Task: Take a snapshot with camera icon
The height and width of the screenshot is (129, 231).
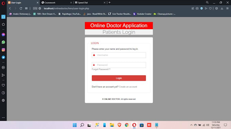Action: (197, 8)
